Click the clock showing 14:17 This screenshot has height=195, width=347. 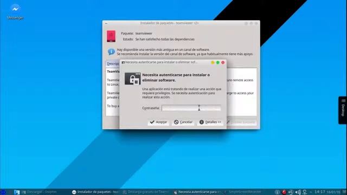[x=319, y=192]
